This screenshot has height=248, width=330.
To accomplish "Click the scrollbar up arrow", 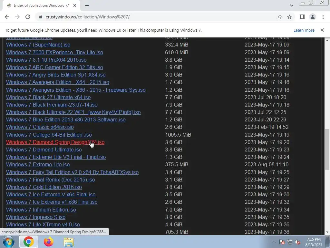I will click(x=327, y=40).
